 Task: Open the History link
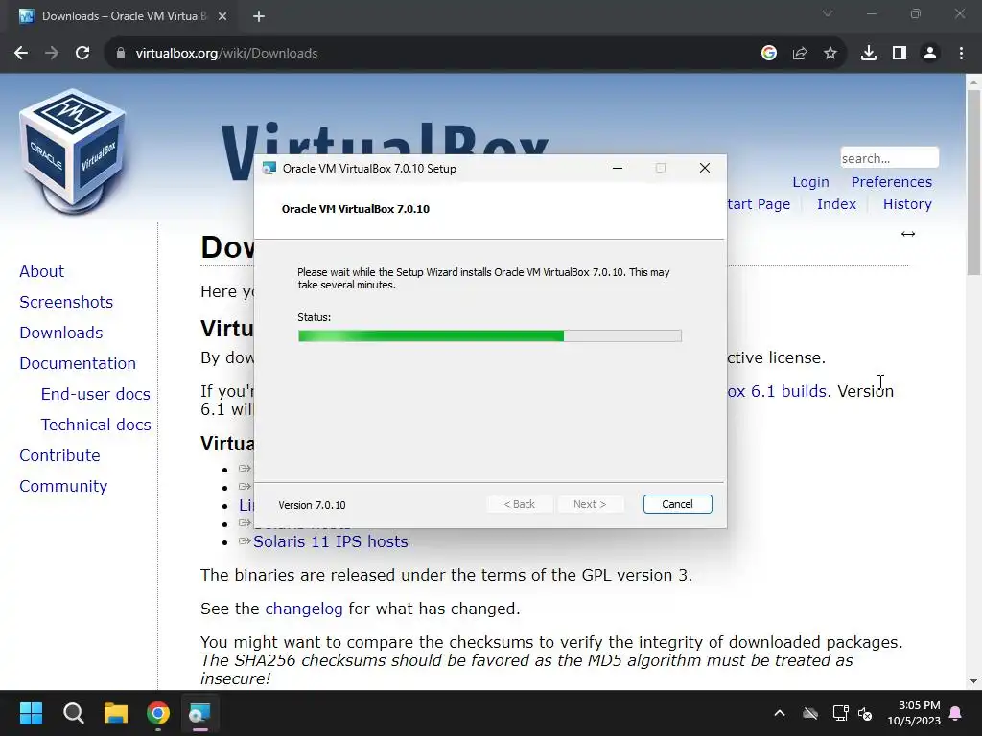point(907,204)
